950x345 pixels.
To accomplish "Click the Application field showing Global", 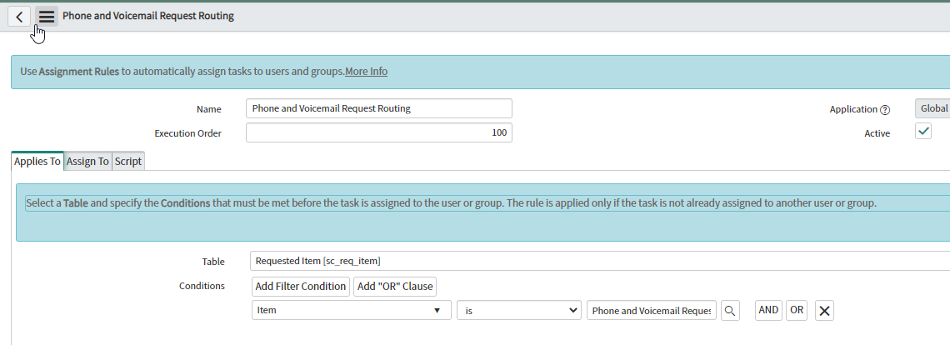I will pyautogui.click(x=932, y=108).
